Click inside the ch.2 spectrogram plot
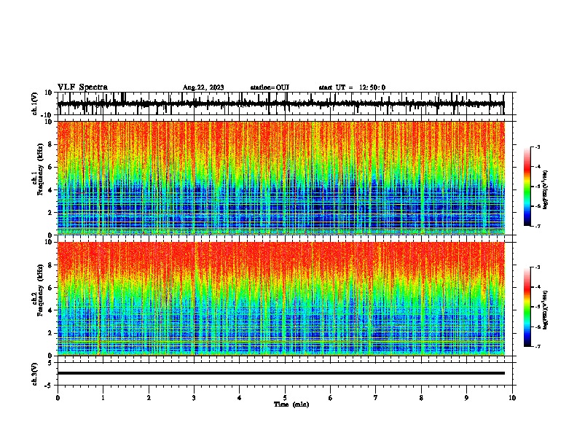 (x=280, y=299)
